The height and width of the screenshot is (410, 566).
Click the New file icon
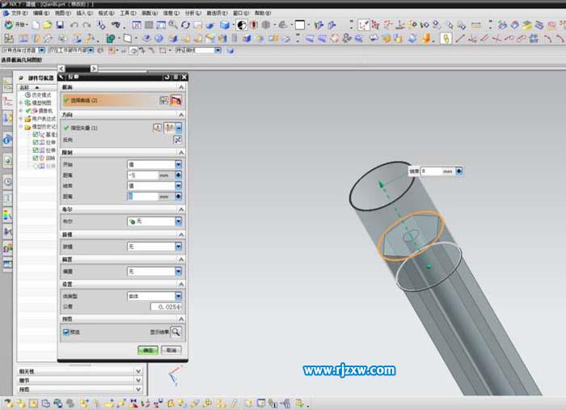36,26
